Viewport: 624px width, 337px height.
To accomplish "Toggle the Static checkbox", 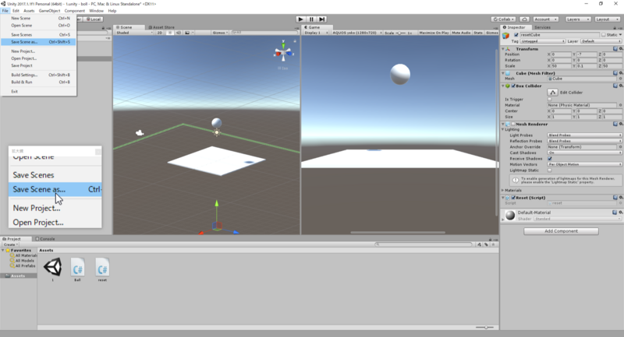I will click(x=603, y=35).
